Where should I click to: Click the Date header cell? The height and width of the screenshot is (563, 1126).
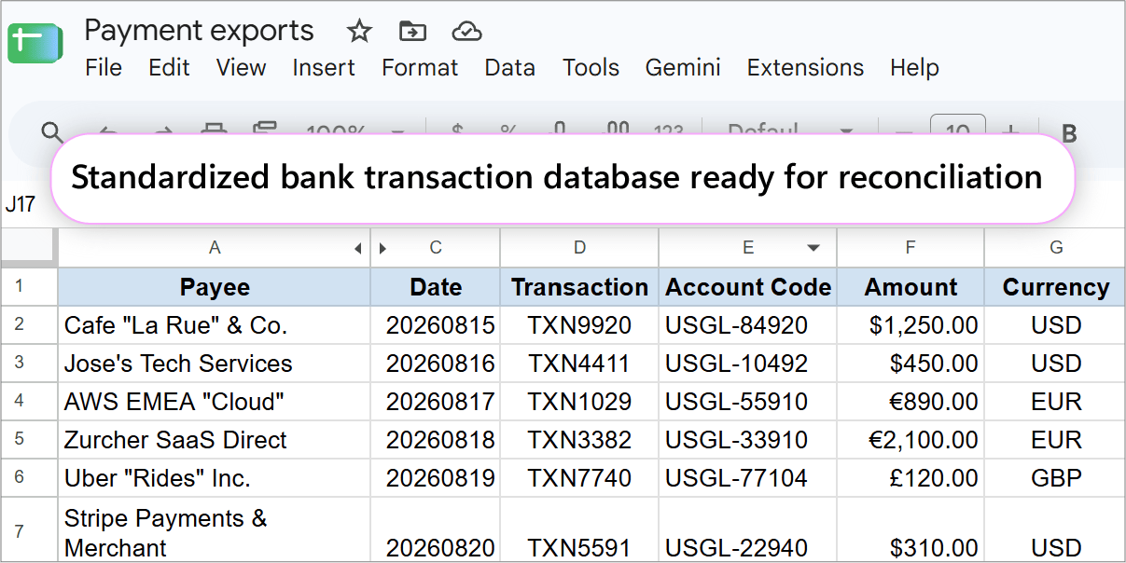pyautogui.click(x=436, y=287)
